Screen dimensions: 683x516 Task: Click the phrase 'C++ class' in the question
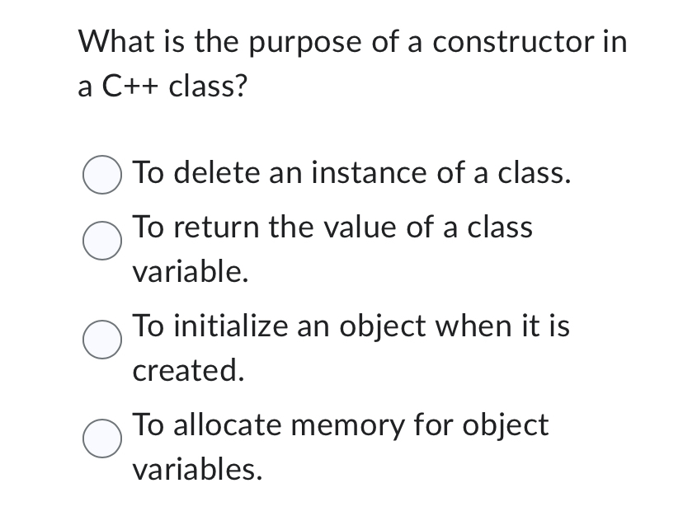coord(174,83)
